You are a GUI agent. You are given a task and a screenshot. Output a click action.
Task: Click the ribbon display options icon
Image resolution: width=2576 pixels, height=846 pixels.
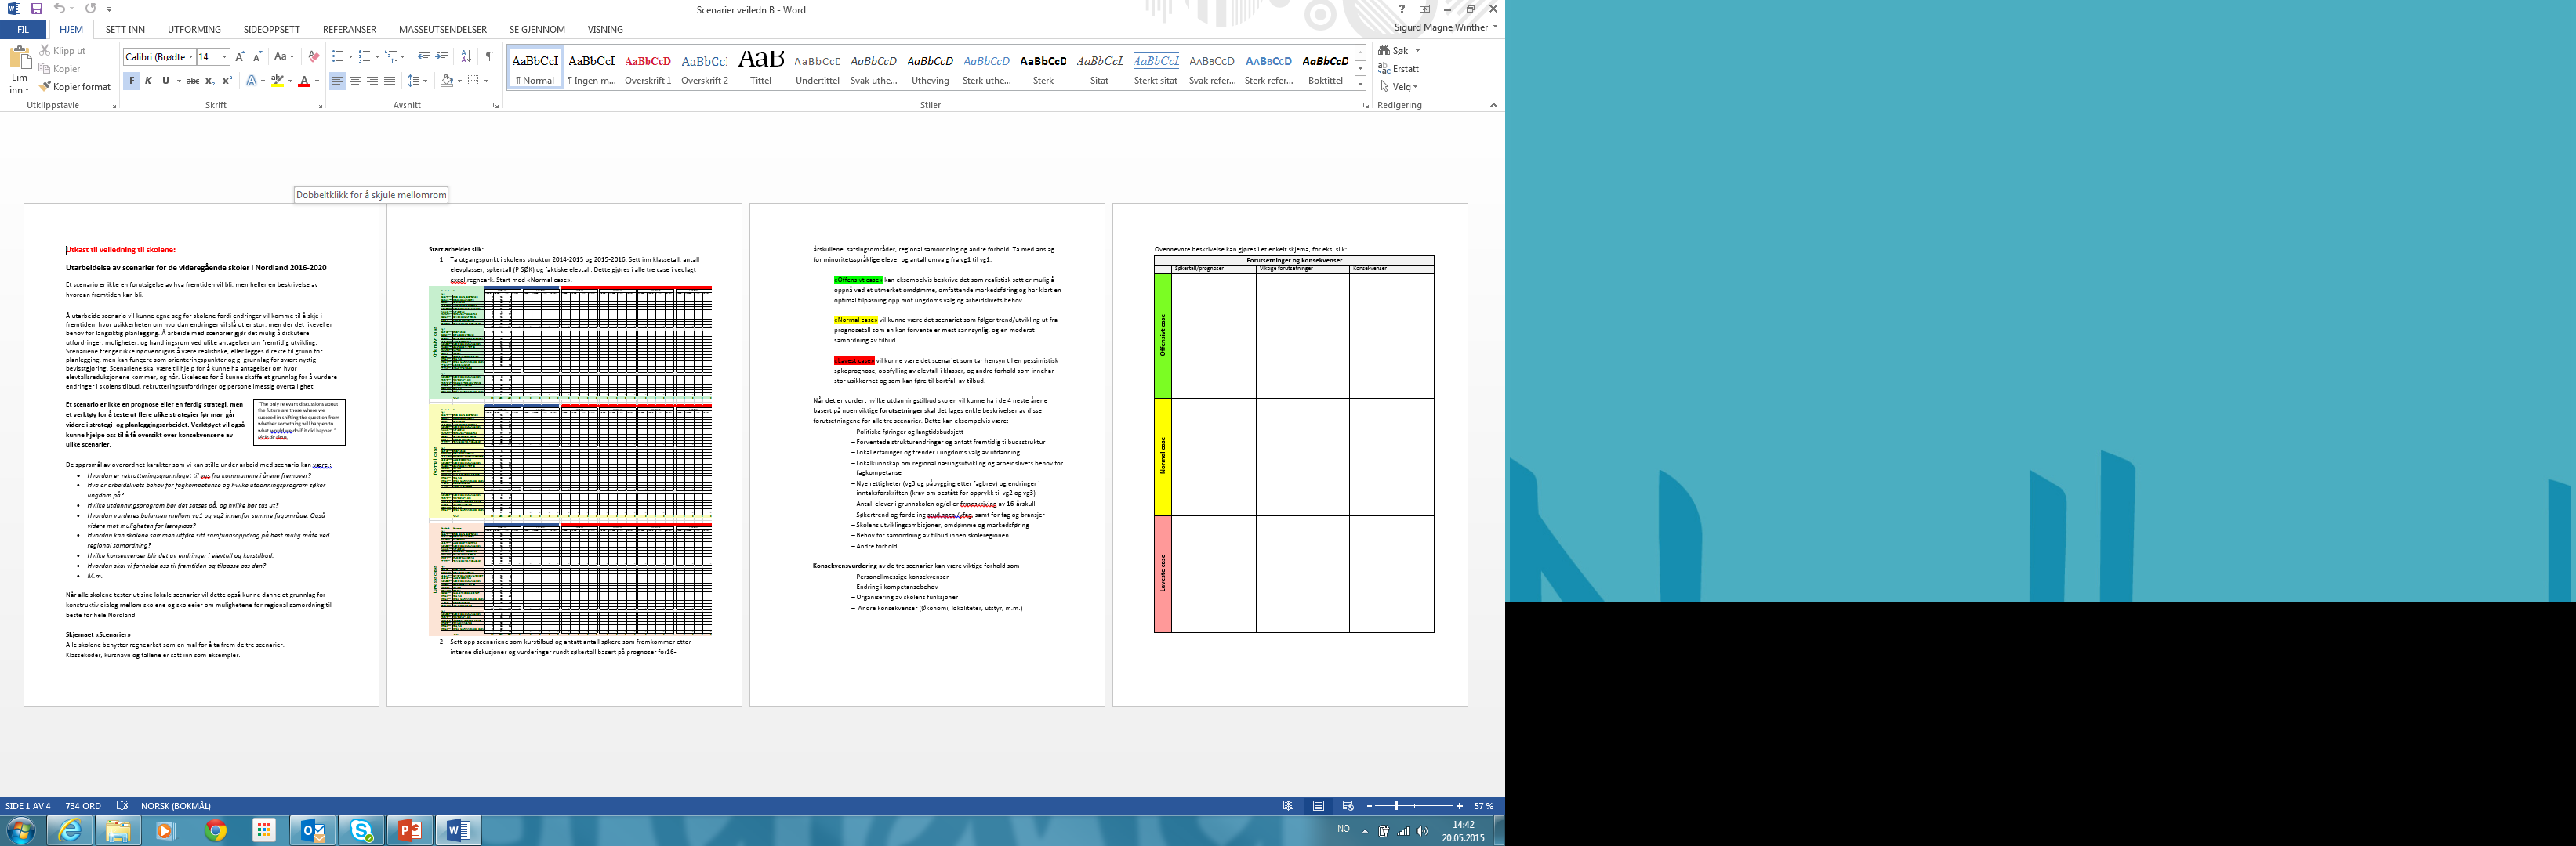[x=1425, y=9]
